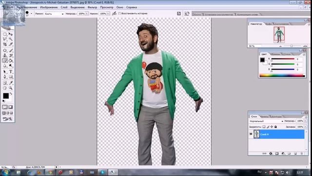The width and height of the screenshot is (312, 176).
Task: Open the brush preset picker arrow
Action: (31, 14)
